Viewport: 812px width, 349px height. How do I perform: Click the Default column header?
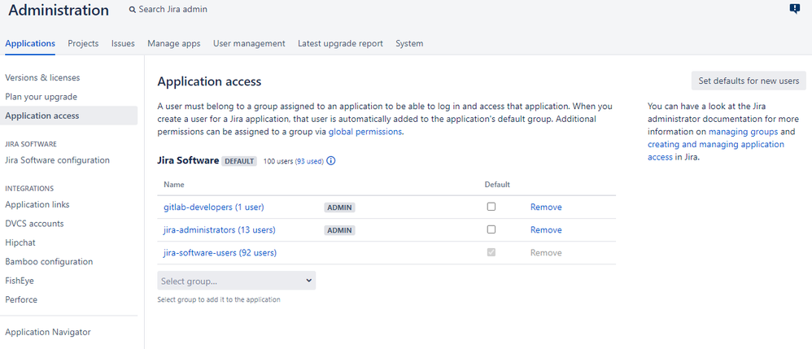(497, 185)
